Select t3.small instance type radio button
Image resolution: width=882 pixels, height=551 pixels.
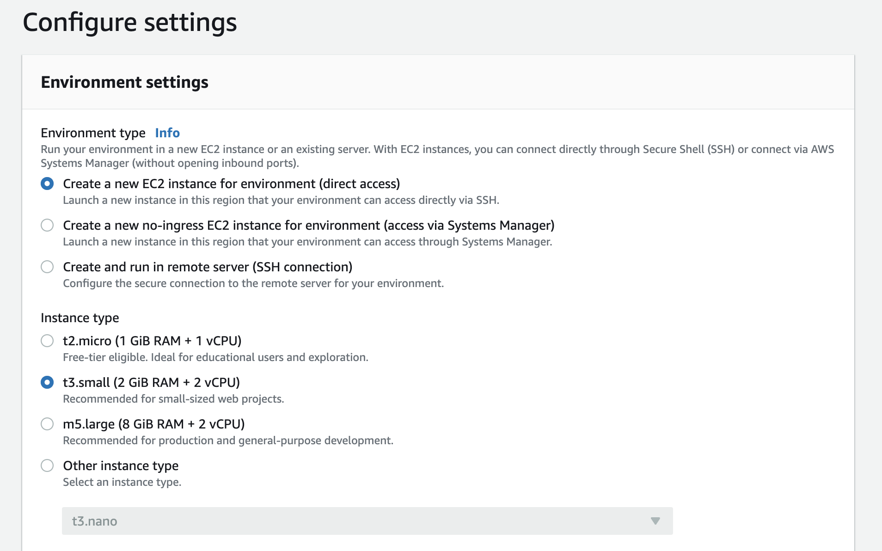click(x=47, y=382)
